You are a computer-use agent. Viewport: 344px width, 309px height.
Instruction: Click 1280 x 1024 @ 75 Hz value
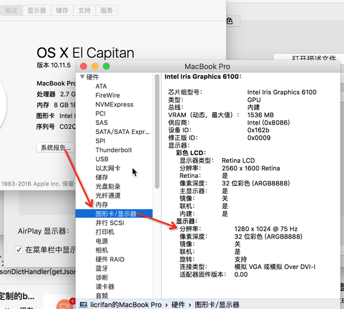[x=266, y=229]
